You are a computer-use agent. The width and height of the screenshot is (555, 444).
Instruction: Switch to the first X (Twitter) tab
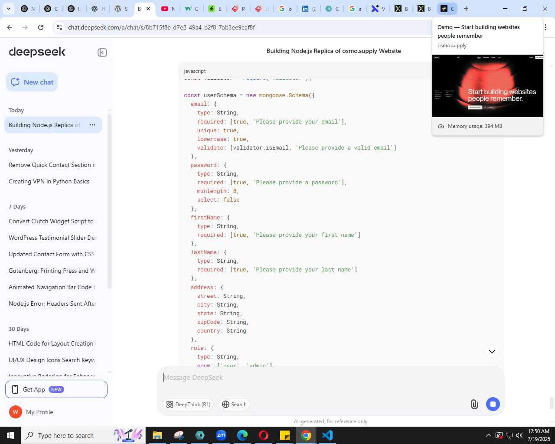pos(401,9)
